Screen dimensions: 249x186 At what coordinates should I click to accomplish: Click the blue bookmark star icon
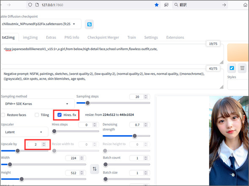157,5
